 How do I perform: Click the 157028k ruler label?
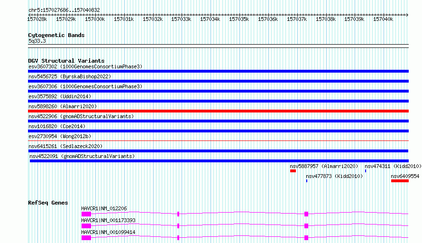pyautogui.click(x=37, y=19)
